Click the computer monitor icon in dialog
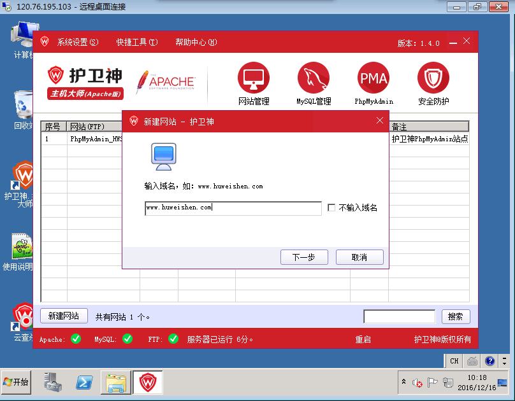515x401 pixels. pyautogui.click(x=164, y=157)
